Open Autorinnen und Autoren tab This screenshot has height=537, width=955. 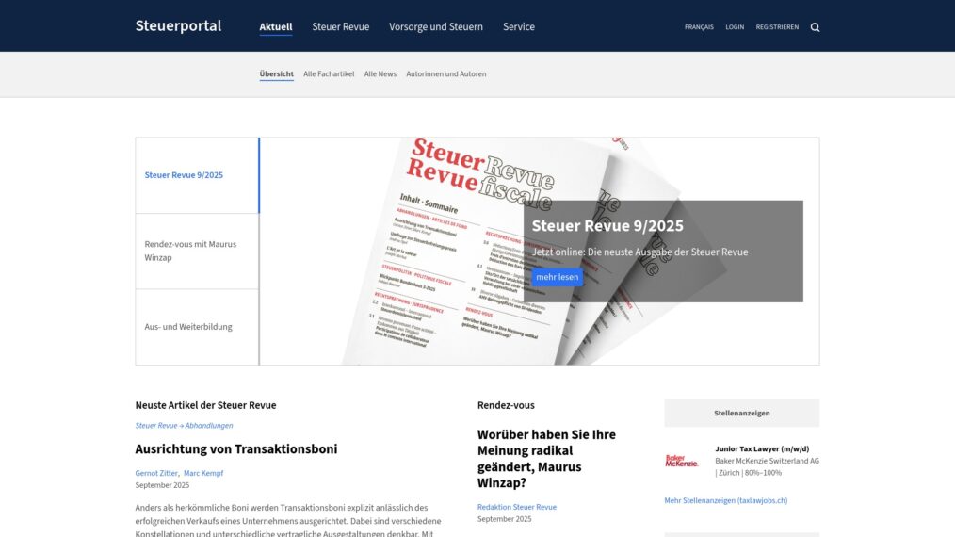[446, 74]
